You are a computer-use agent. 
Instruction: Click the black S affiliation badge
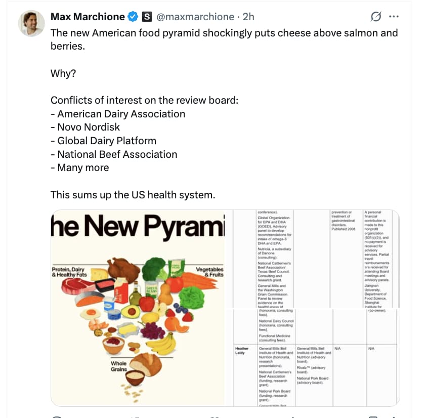146,17
